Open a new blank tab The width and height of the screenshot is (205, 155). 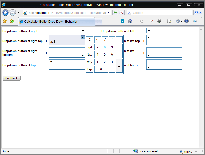pyautogui.click(x=99, y=22)
